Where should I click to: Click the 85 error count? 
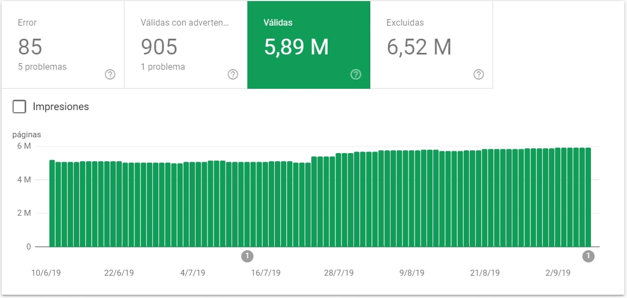pos(30,47)
